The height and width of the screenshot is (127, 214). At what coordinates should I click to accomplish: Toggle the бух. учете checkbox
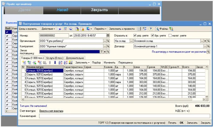pos(152,35)
